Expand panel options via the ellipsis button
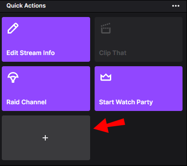The height and width of the screenshot is (166, 187). (176, 6)
